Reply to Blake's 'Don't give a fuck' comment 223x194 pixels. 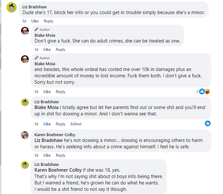(60, 50)
